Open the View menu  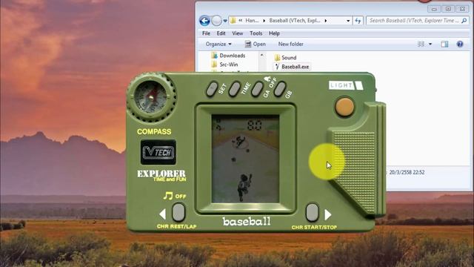tap(237, 33)
